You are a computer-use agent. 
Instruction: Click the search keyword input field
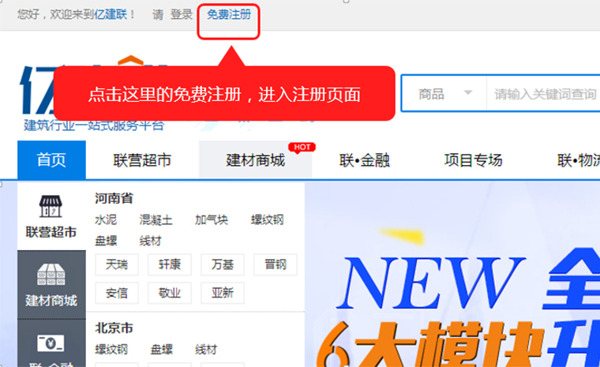(x=545, y=95)
